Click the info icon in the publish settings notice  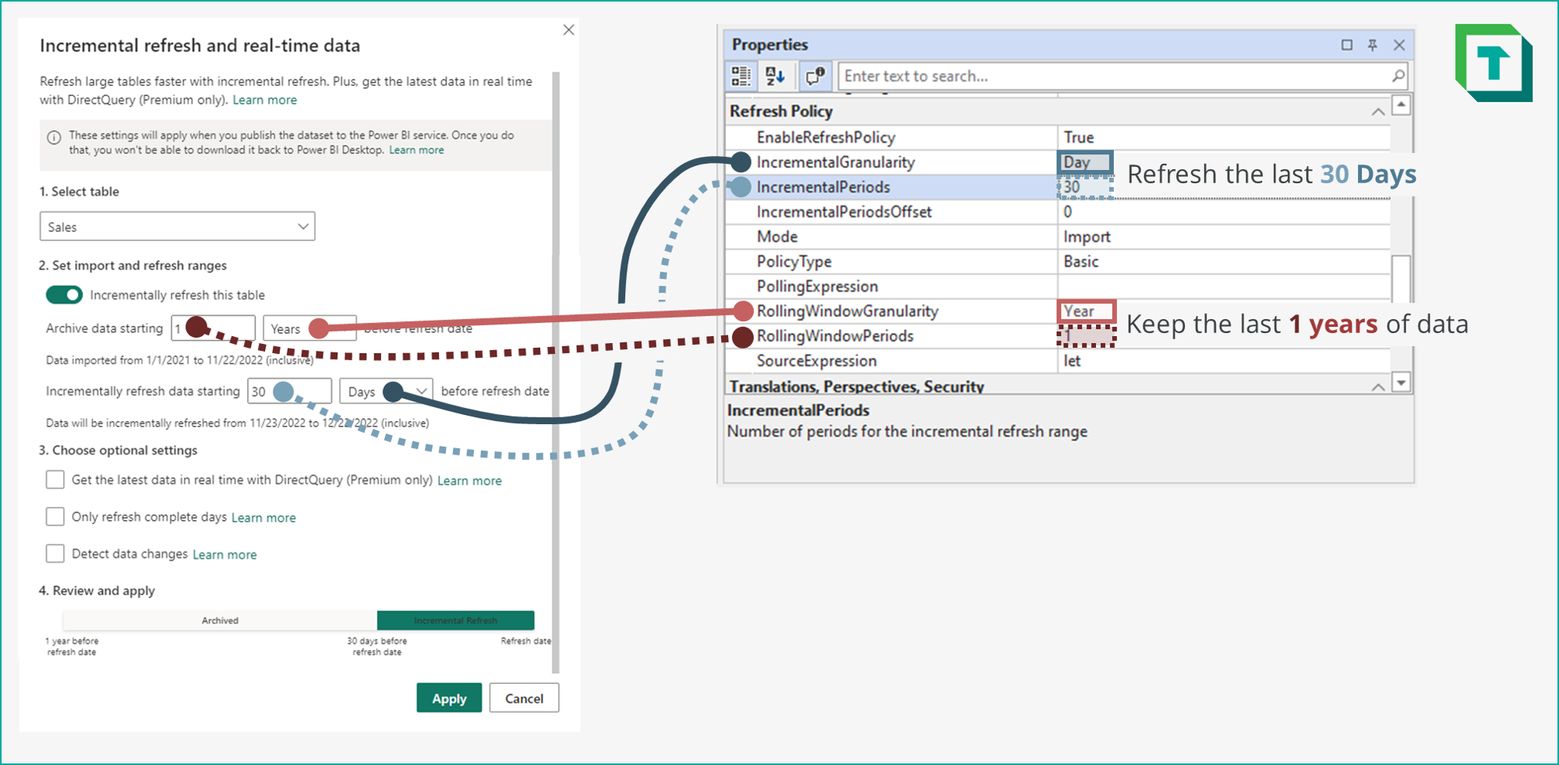pyautogui.click(x=52, y=138)
